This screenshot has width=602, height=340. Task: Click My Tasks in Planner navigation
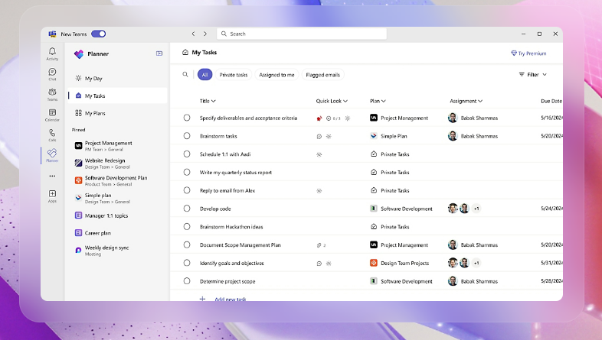[117, 96]
